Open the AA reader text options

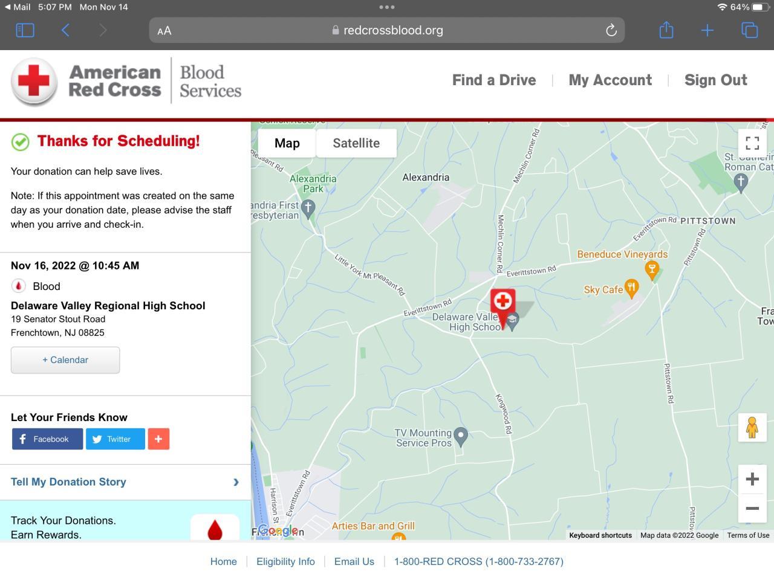point(164,31)
